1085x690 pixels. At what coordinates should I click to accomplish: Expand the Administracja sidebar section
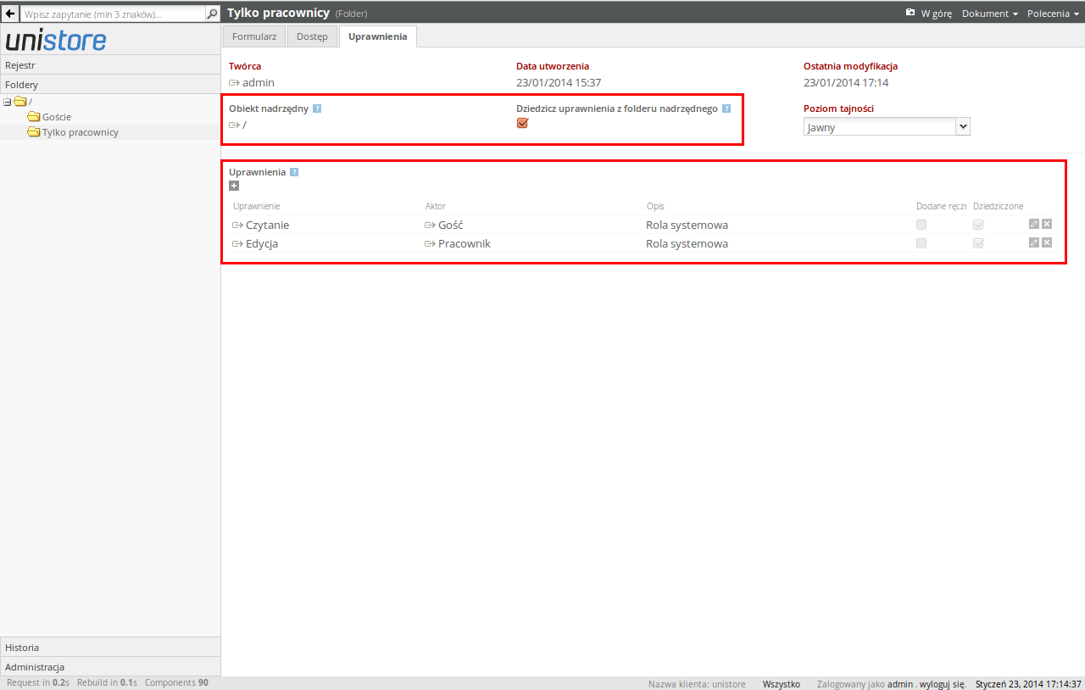click(x=110, y=666)
